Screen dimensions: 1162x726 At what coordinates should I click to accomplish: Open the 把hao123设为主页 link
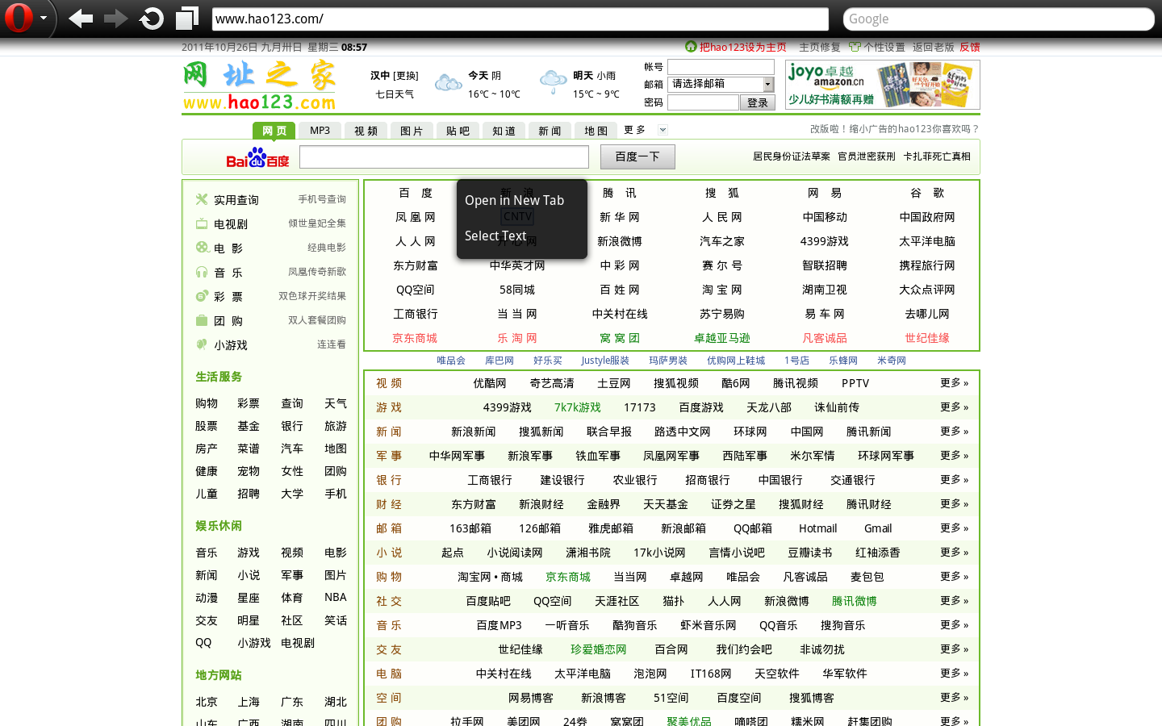click(743, 48)
